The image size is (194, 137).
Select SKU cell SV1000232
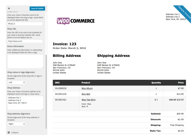[61, 89]
